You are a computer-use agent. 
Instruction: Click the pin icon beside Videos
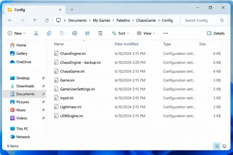click(x=43, y=118)
